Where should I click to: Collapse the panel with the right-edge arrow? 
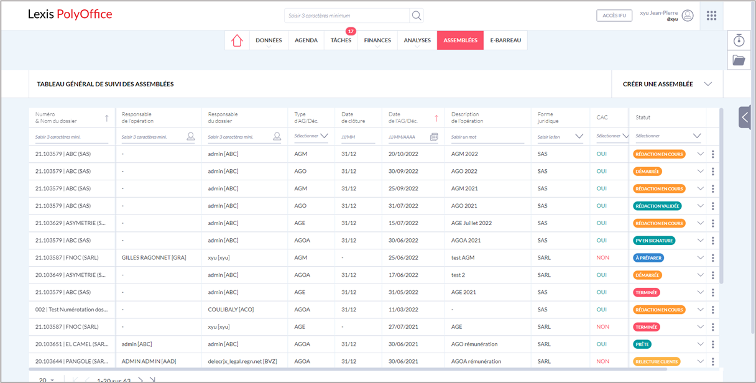tap(744, 117)
